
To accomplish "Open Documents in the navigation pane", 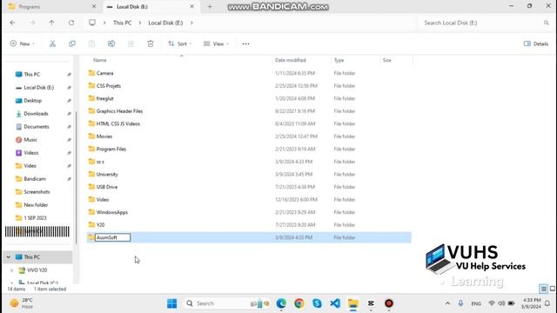I will (37, 127).
